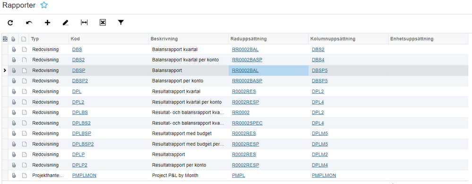Sort by Kolumnuppsättning column header
The height and width of the screenshot is (184, 472).
pos(348,39)
